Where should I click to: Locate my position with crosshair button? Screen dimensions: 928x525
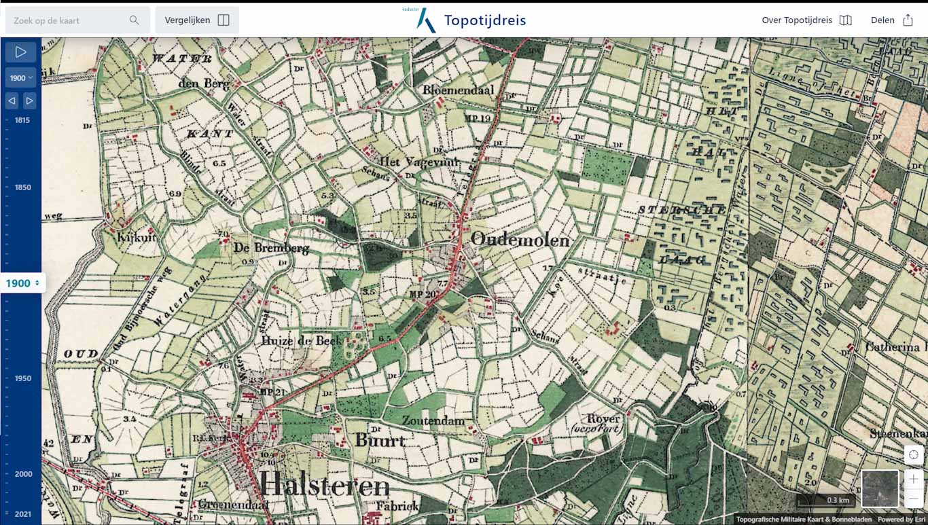coord(914,454)
